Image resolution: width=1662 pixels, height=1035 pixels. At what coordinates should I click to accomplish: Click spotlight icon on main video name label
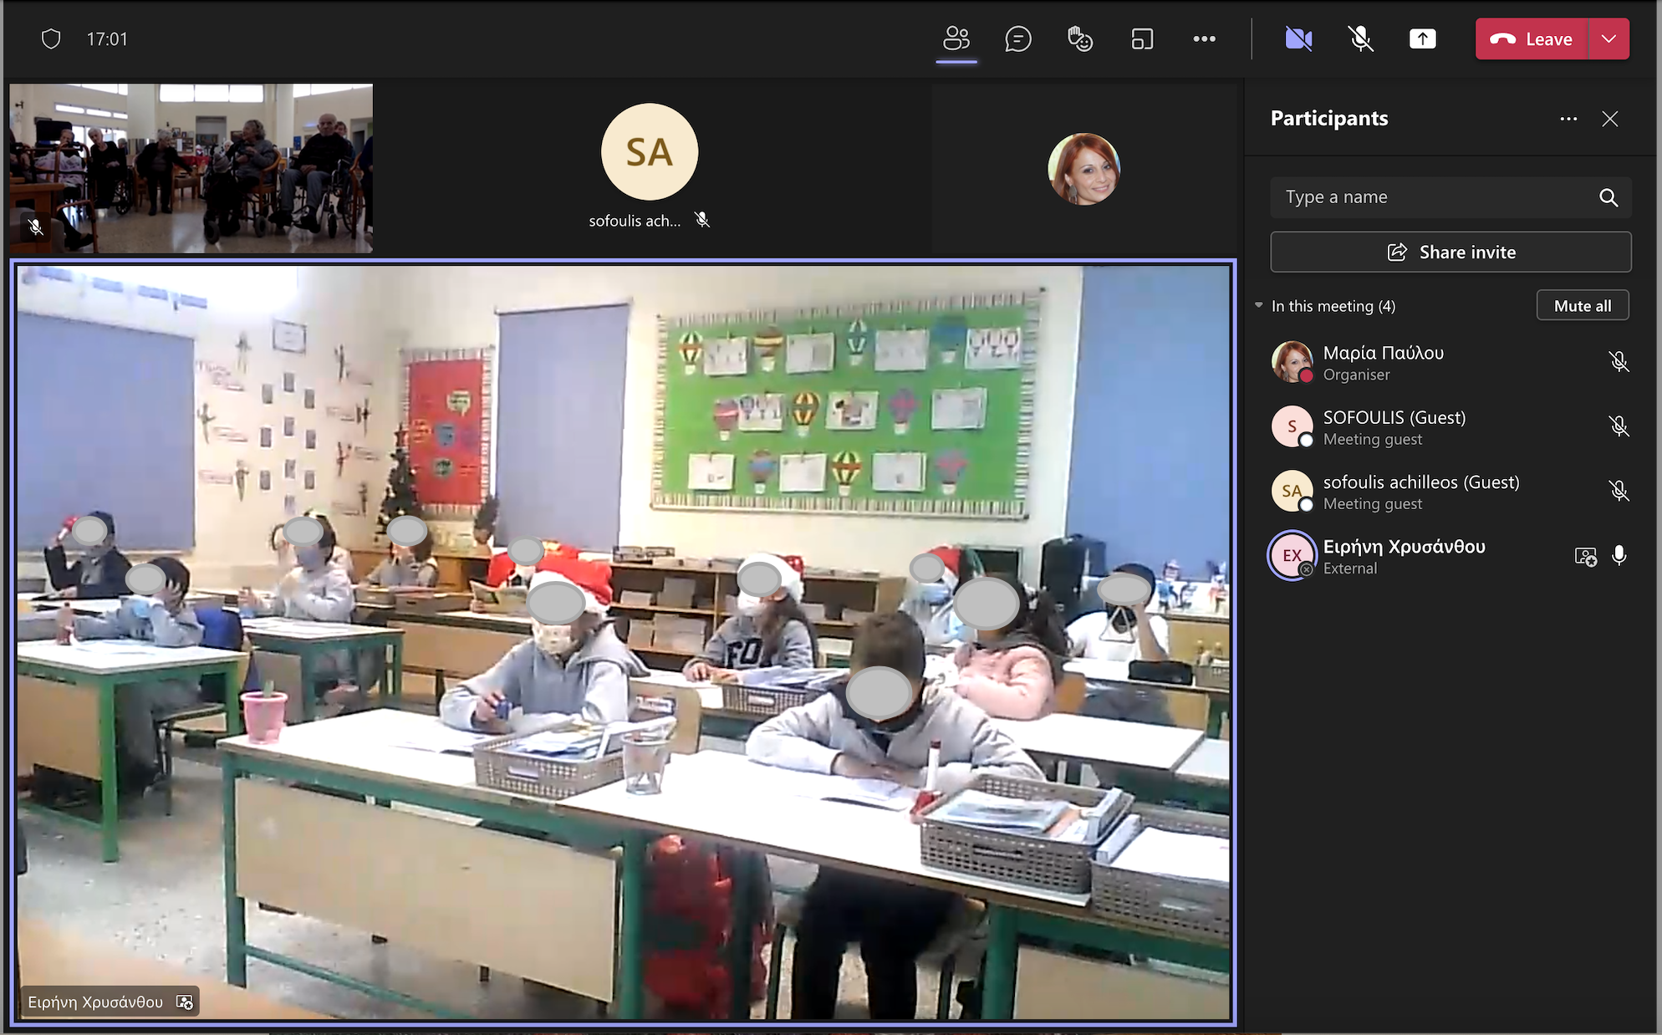click(185, 1002)
